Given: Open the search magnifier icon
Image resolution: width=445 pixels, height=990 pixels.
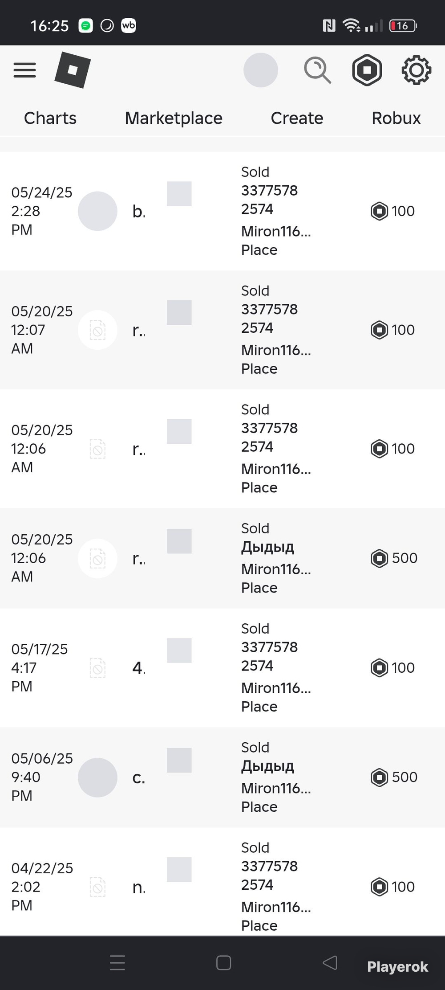Looking at the screenshot, I should point(317,70).
